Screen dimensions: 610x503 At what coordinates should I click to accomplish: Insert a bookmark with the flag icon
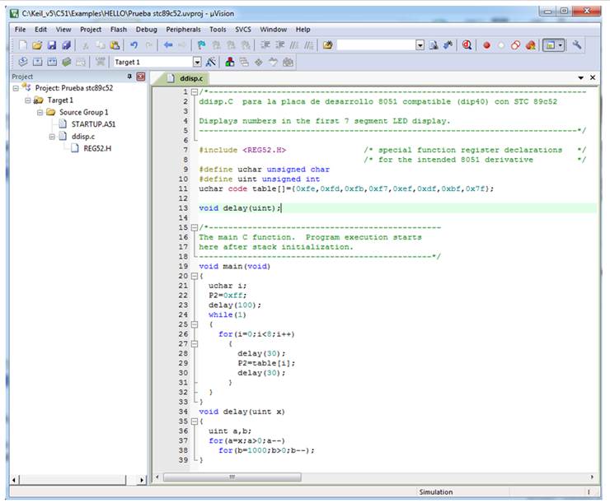[x=201, y=45]
